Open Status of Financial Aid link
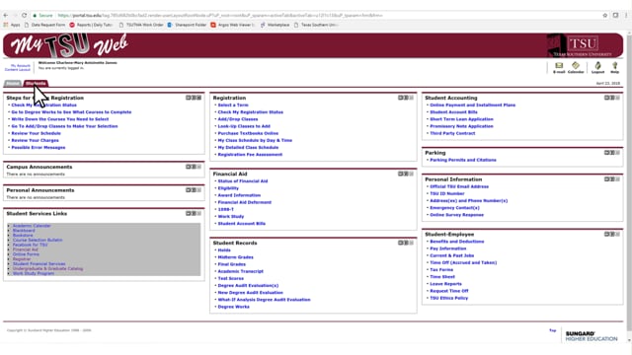 tap(243, 181)
